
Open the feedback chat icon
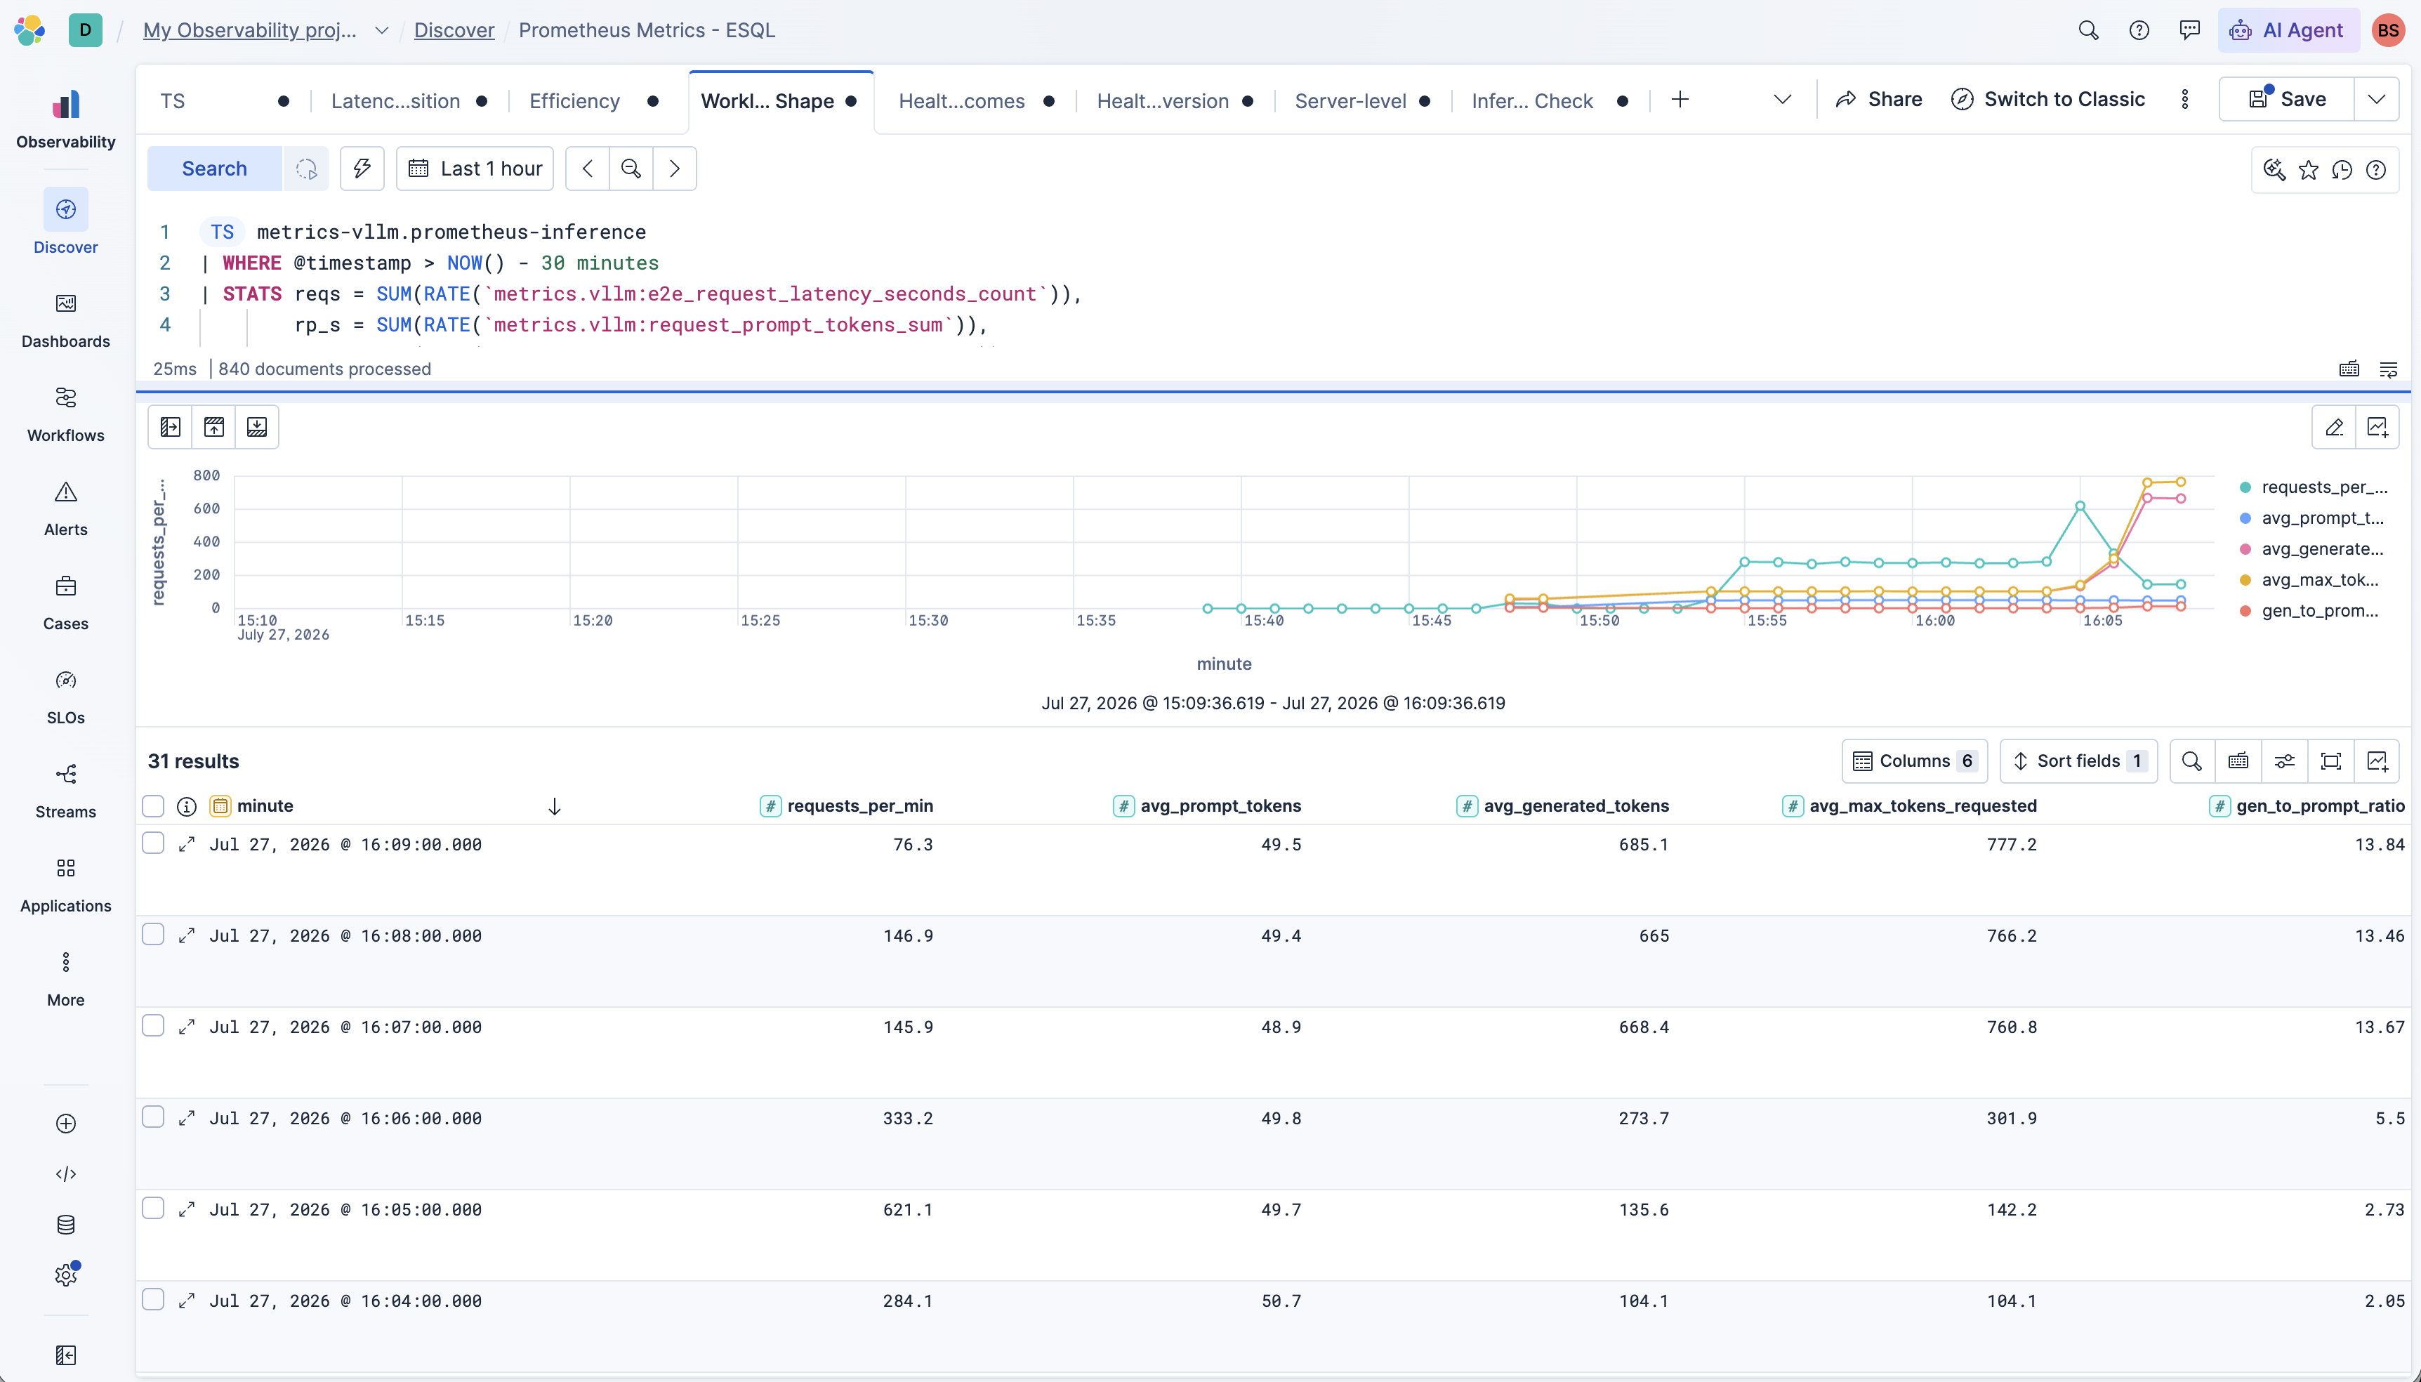(x=2189, y=30)
